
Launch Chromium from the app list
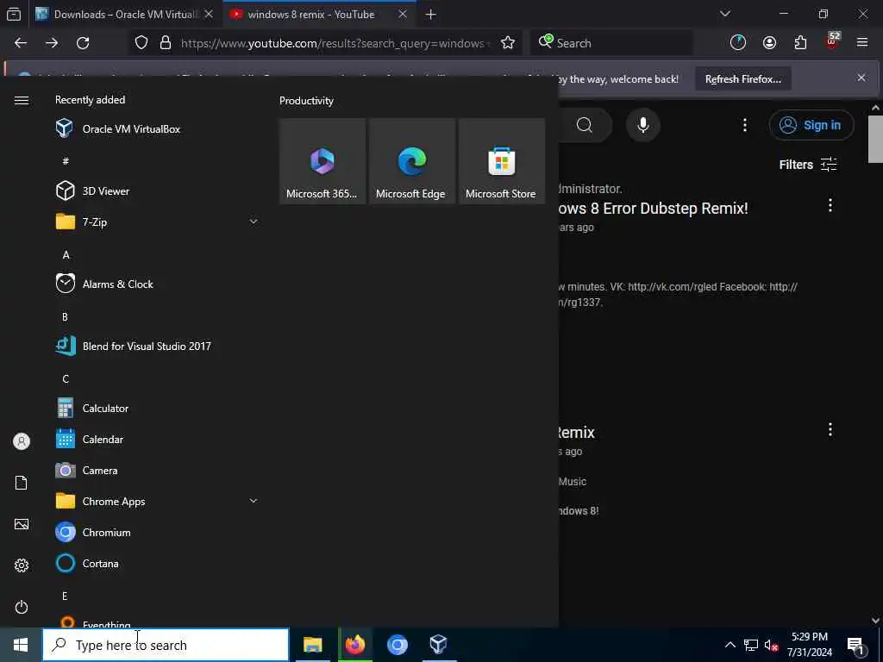pyautogui.click(x=157, y=532)
